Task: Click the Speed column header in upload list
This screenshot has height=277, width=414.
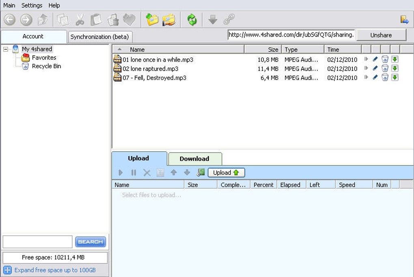Action: [354, 185]
